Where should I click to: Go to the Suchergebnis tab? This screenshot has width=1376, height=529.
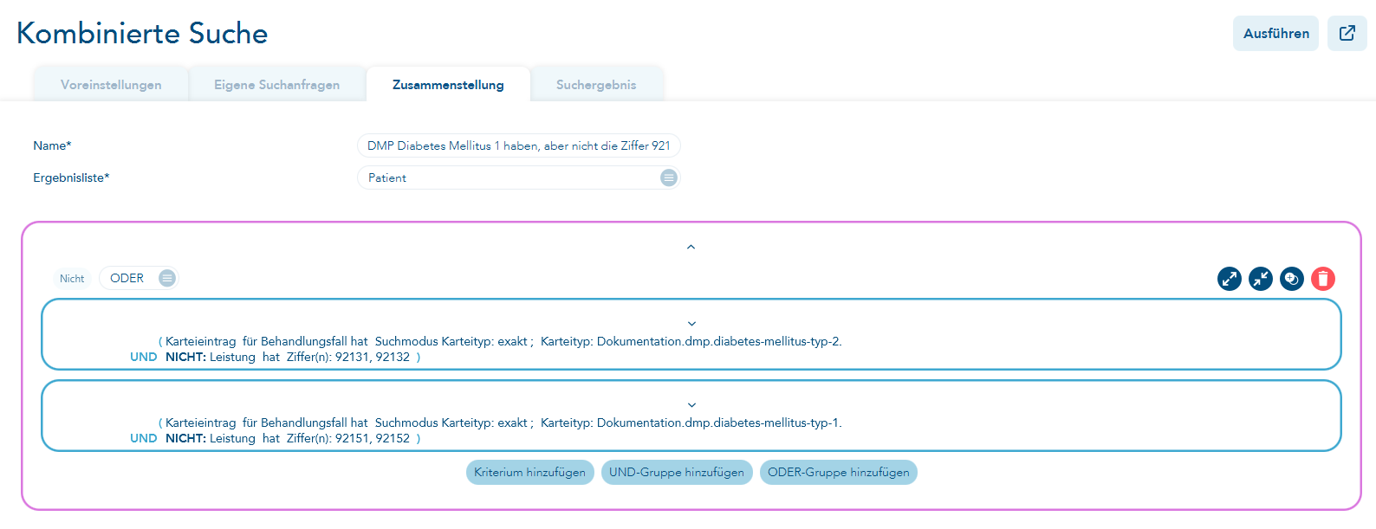click(x=596, y=85)
